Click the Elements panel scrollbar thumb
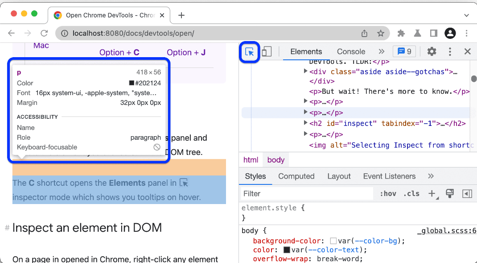Image resolution: width=477 pixels, height=263 pixels. click(x=473, y=79)
